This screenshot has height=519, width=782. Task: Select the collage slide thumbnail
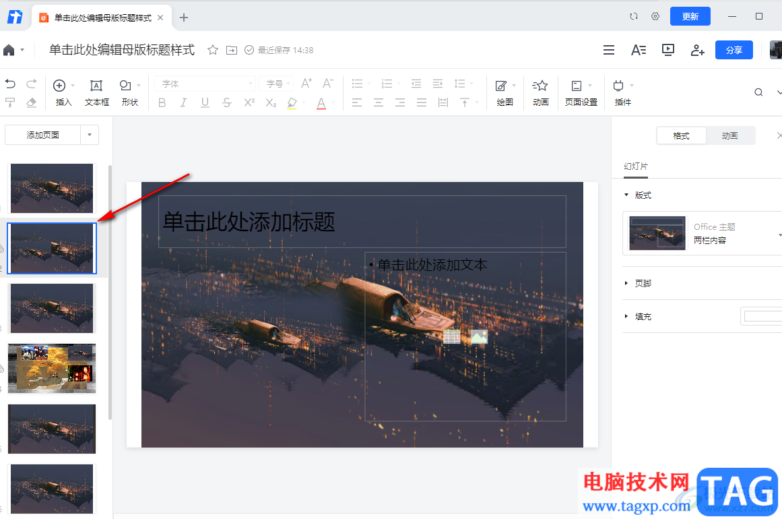point(52,368)
